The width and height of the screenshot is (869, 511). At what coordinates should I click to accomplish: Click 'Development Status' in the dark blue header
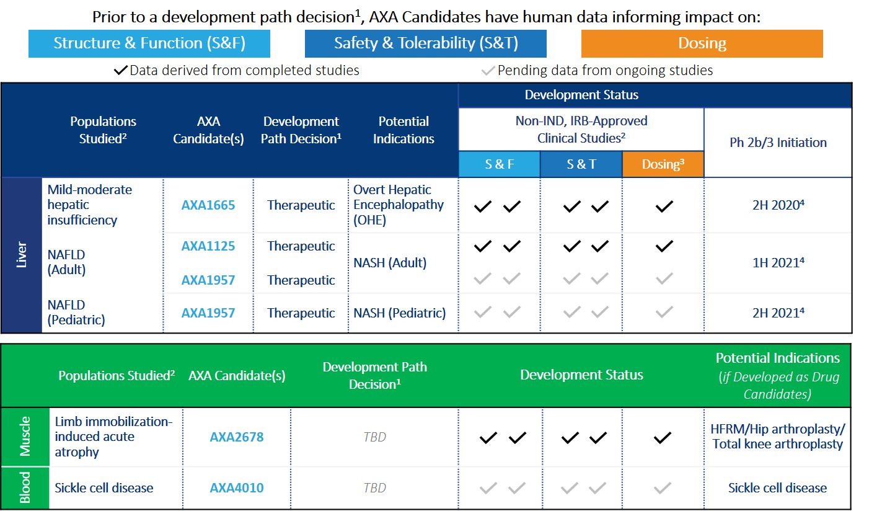point(581,95)
